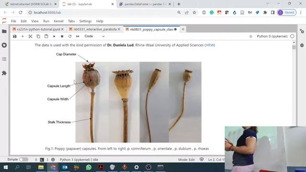The height and width of the screenshot is (172, 306).
Task: Open the Paused profile button
Action: [x=287, y=12]
